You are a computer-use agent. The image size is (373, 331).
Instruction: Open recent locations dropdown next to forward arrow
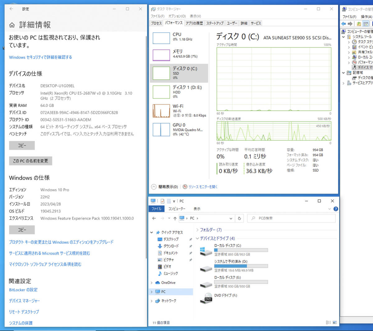coord(169,218)
